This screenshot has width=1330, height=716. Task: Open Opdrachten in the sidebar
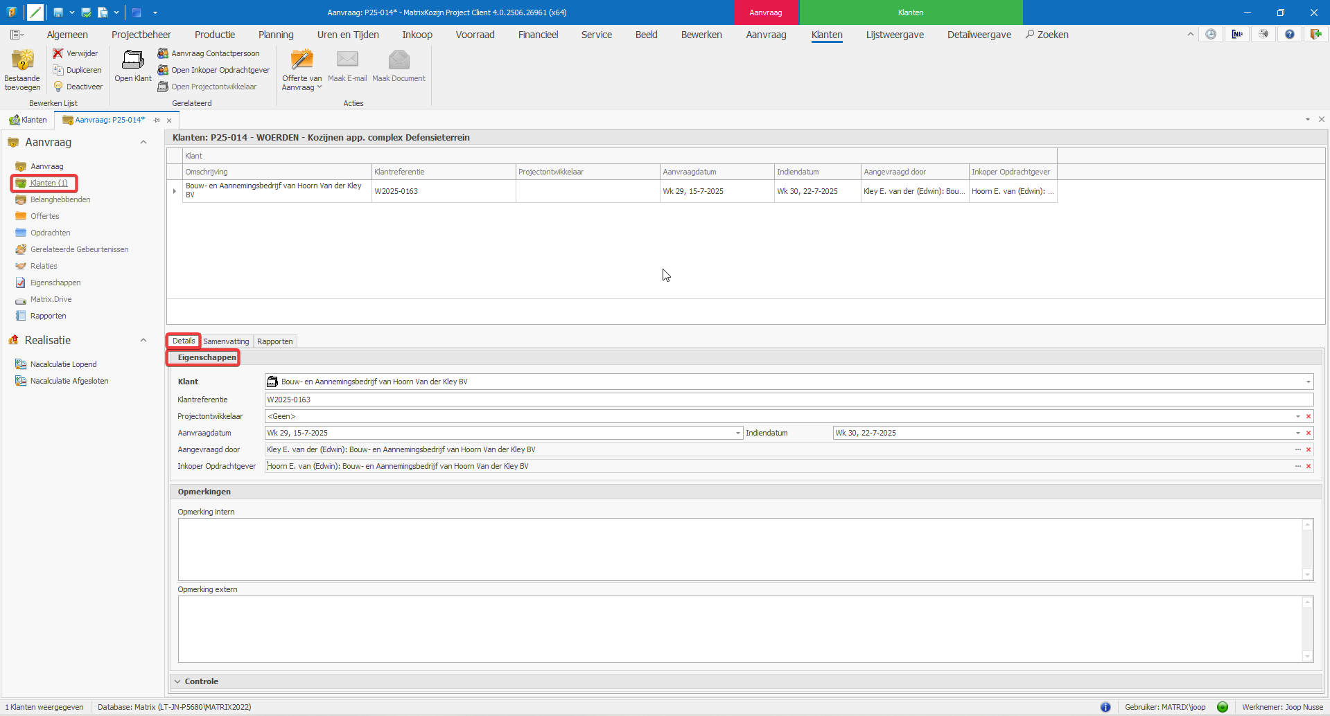[x=50, y=233]
